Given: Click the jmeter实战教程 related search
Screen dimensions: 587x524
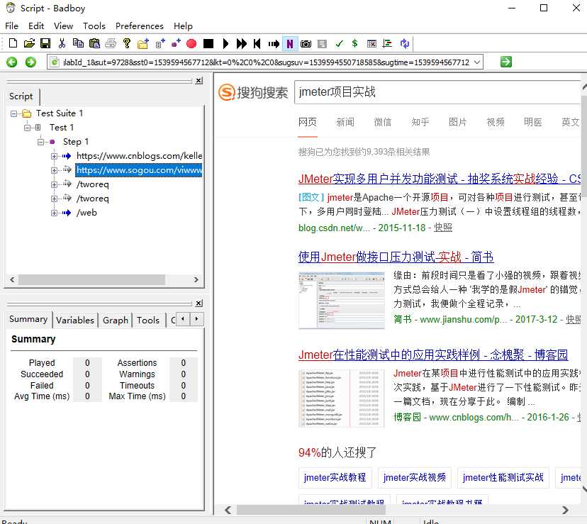Looking at the screenshot, I should point(335,477).
